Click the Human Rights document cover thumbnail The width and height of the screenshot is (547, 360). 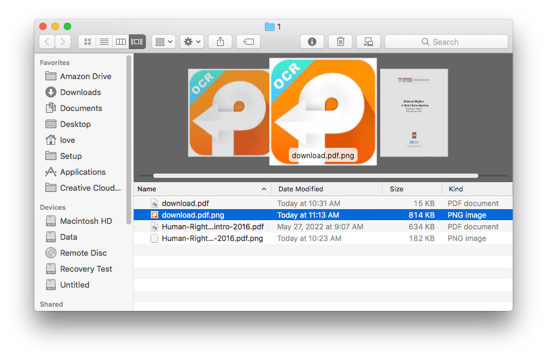[x=414, y=113]
